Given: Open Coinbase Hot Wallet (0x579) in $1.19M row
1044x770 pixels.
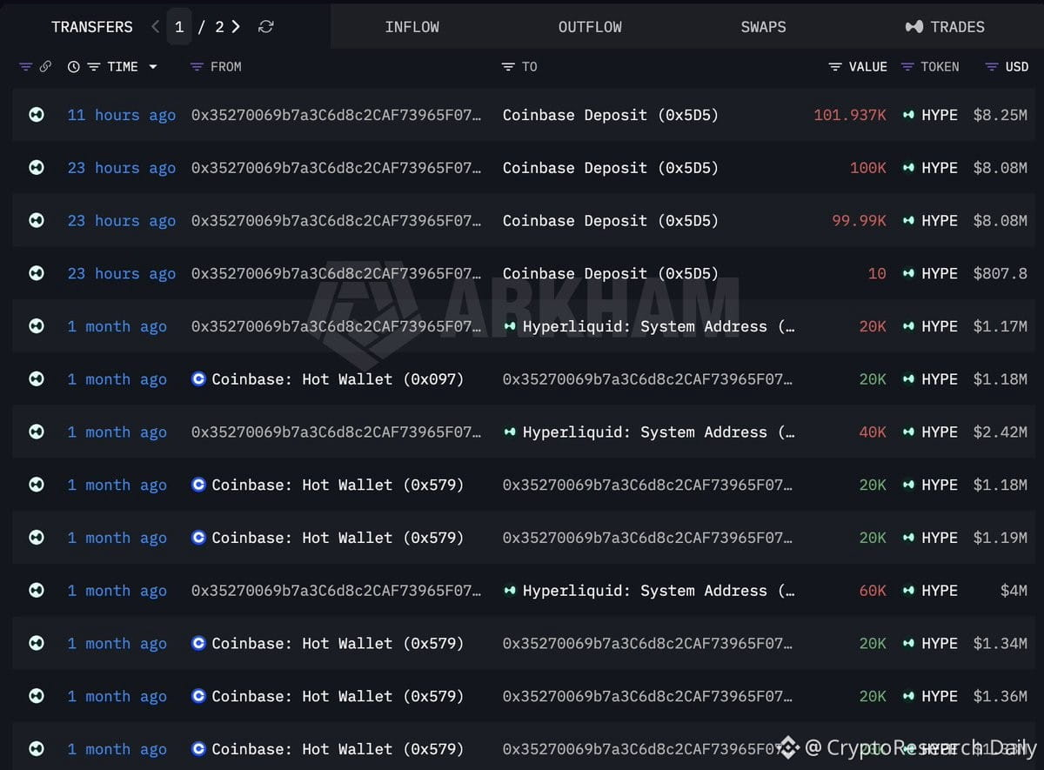Looking at the screenshot, I should point(338,538).
